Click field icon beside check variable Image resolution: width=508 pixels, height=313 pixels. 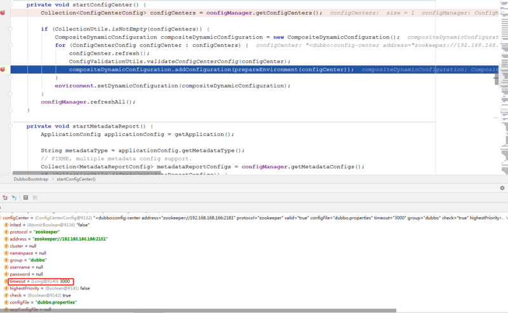(x=6, y=295)
